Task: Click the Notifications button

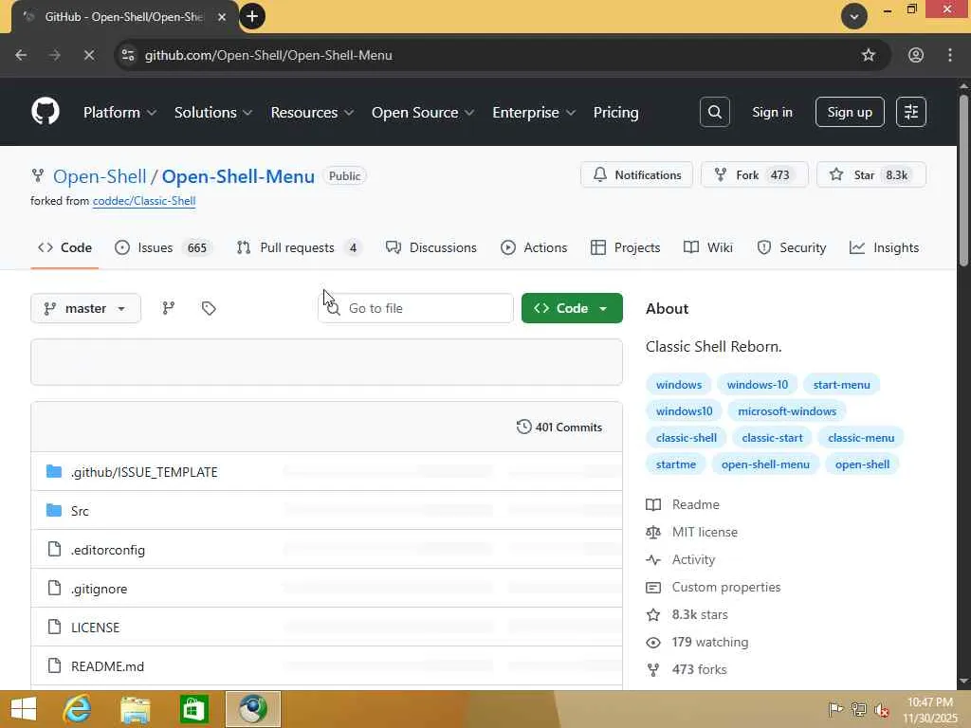Action: 636,175
